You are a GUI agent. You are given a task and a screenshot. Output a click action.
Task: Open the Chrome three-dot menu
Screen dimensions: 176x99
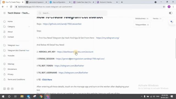coord(173,7)
